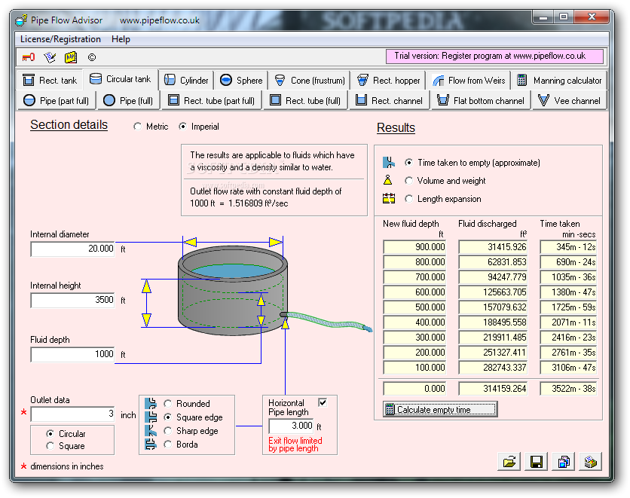Switch to Cone (frustrum) tab
This screenshot has height=498, width=630.
click(310, 81)
